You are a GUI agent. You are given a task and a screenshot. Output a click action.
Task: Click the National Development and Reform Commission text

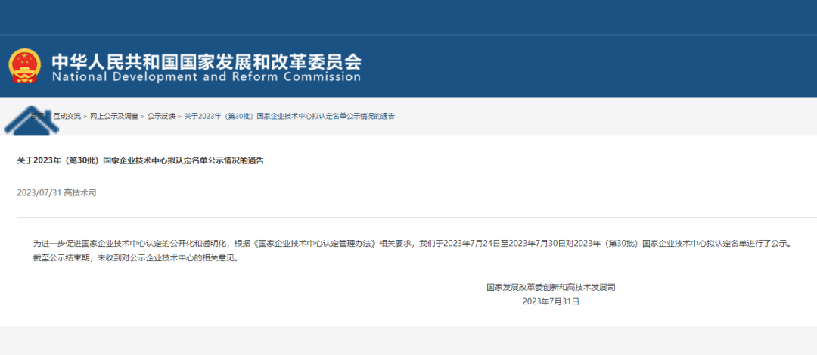tap(206, 77)
